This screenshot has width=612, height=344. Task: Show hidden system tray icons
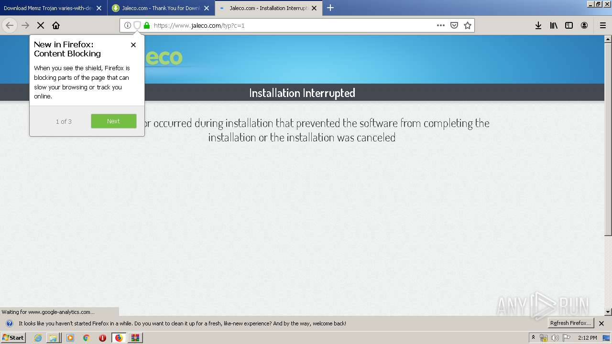tap(534, 337)
